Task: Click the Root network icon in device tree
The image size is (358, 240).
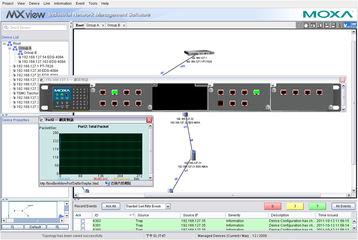Action: point(10,43)
